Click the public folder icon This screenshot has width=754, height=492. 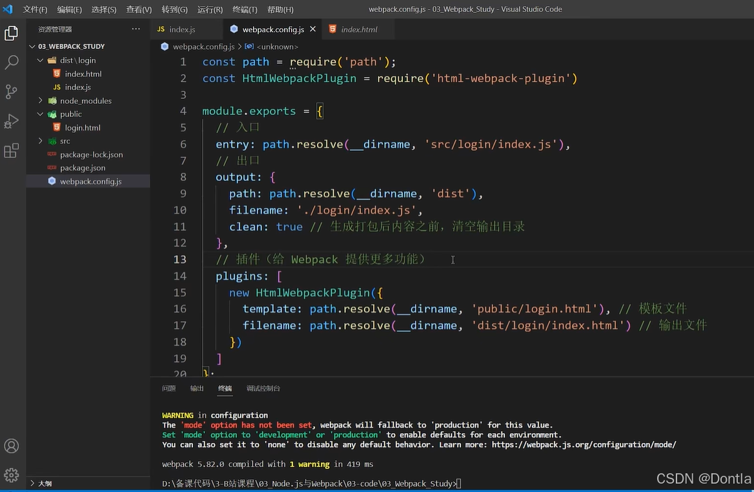(x=52, y=114)
